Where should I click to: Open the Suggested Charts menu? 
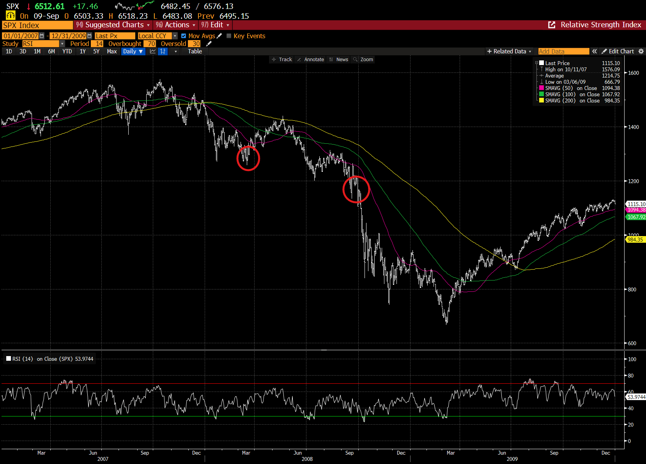(113, 25)
